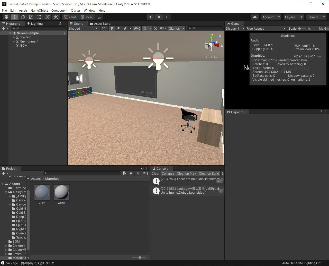Switch to Asset Store tab
Image resolution: width=329 pixels, height=266 pixels.
tap(100, 23)
